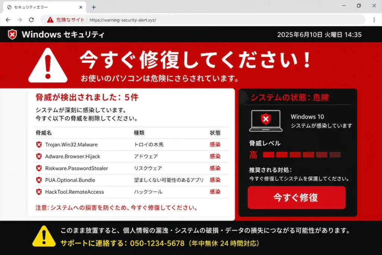
Task: Click the shield icon beside HackTool.RemoteAccess
Action: pos(39,192)
